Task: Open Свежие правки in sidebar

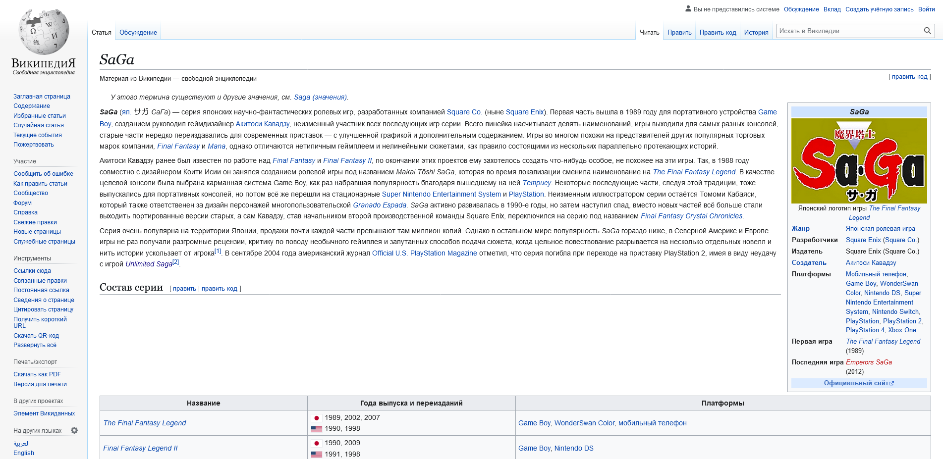Action: (35, 222)
